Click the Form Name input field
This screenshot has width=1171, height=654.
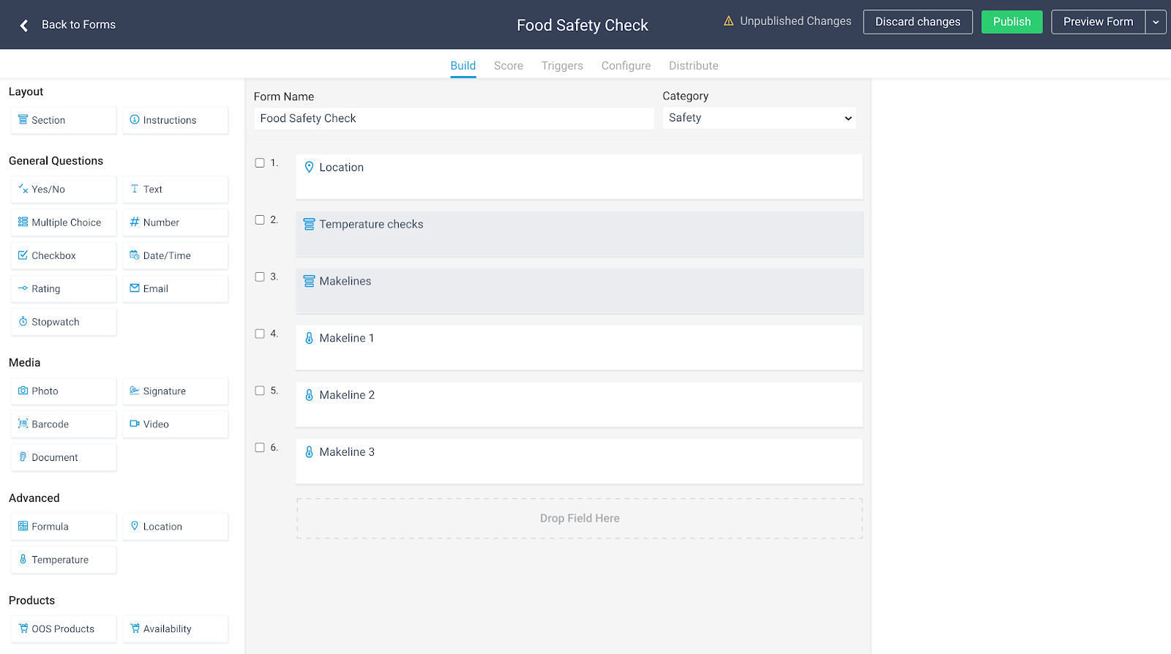click(454, 119)
